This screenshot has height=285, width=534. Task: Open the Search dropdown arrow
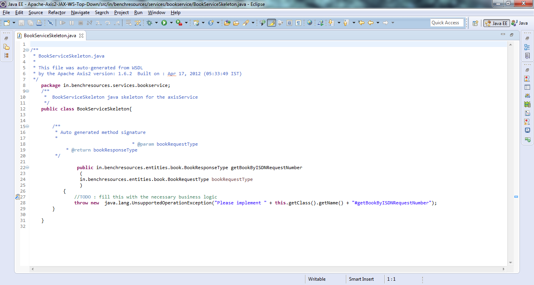[x=253, y=23]
